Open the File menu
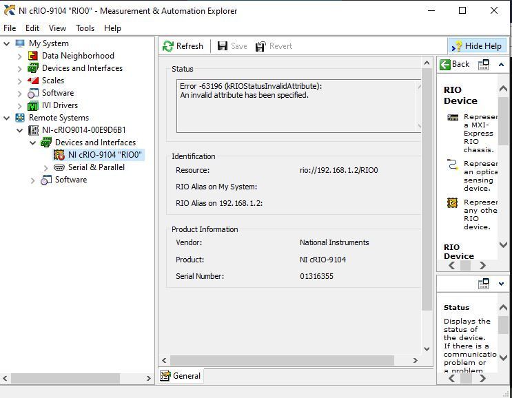Viewport: 512px width, 398px height. (x=10, y=28)
